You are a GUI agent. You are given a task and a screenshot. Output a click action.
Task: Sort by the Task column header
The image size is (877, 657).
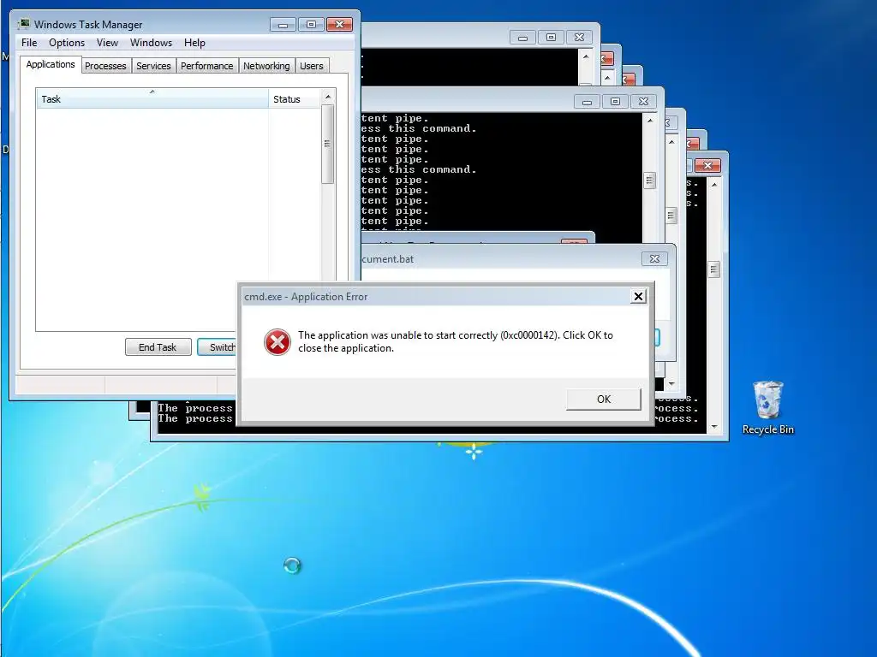(152, 99)
